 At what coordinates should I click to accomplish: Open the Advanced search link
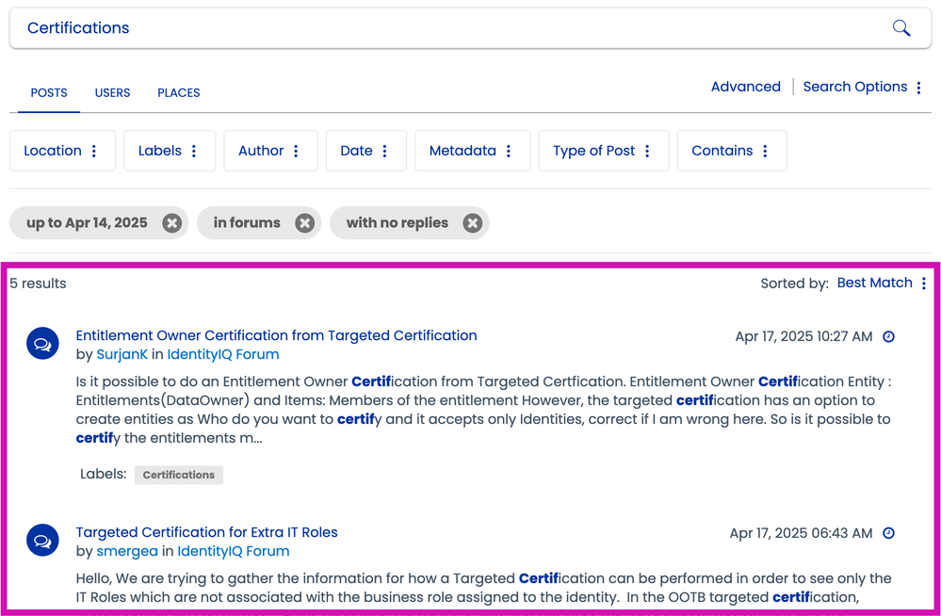coord(745,87)
